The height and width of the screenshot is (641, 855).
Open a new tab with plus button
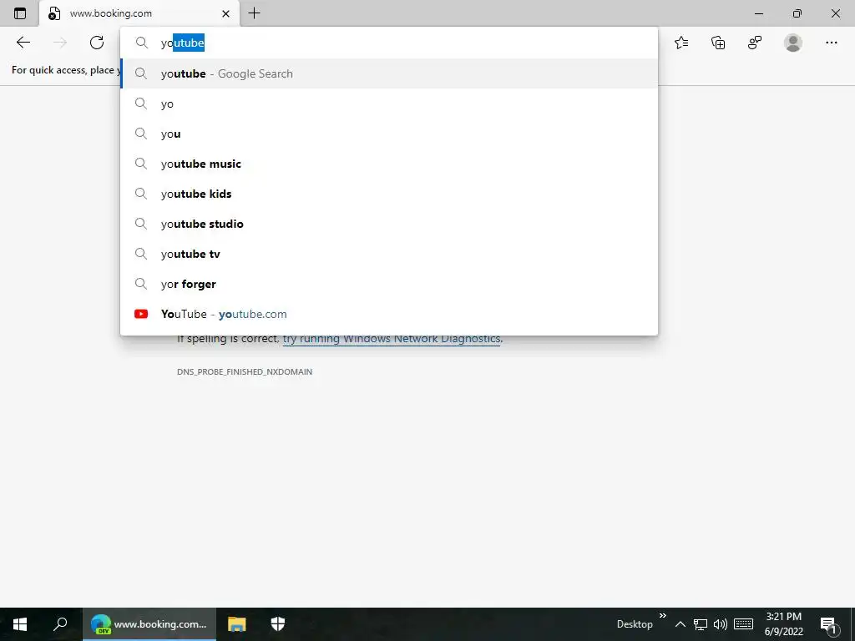click(254, 13)
